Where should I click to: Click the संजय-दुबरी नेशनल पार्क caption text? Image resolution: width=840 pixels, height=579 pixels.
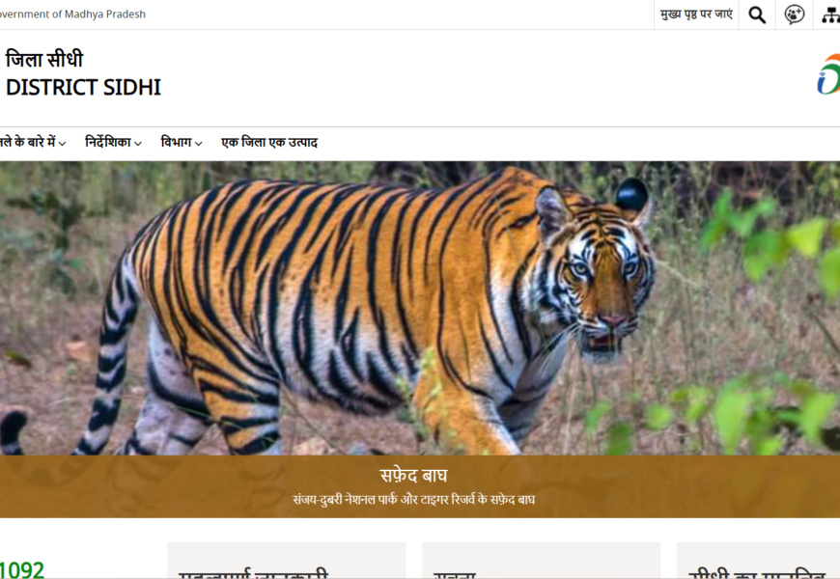(413, 500)
